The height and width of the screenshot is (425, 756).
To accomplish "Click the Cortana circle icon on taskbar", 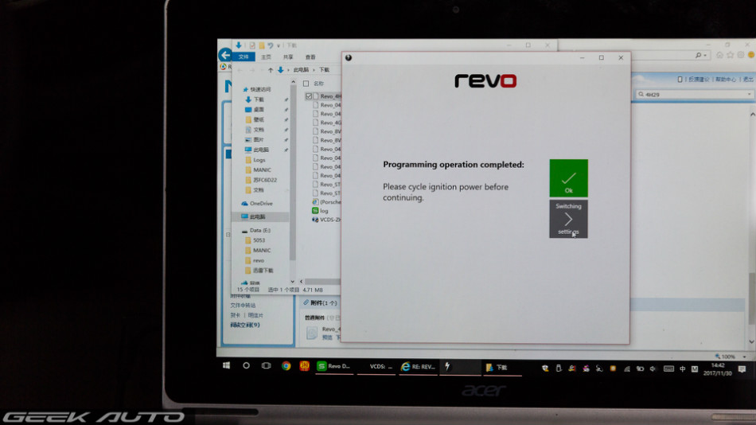I will 246,365.
